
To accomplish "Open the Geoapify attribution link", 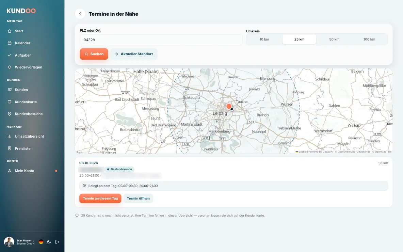I will 327,152.
